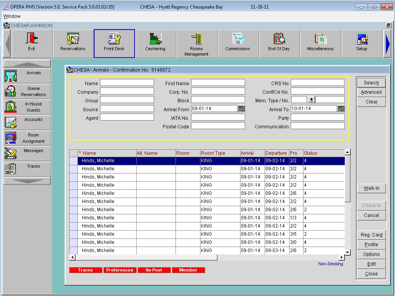
Task: Click the red Traces indicator
Action: coord(86,270)
